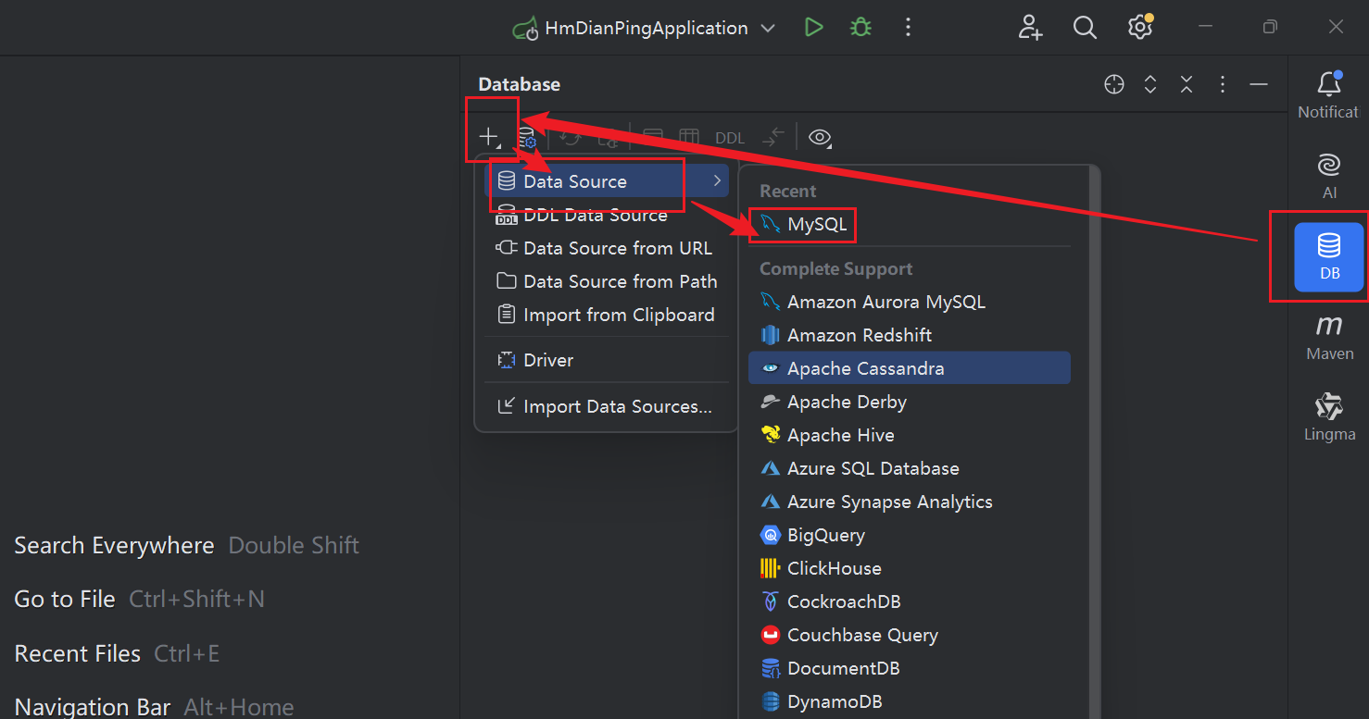Select recent MySQL data source
Screen dimensions: 1369x719
point(910,224)
